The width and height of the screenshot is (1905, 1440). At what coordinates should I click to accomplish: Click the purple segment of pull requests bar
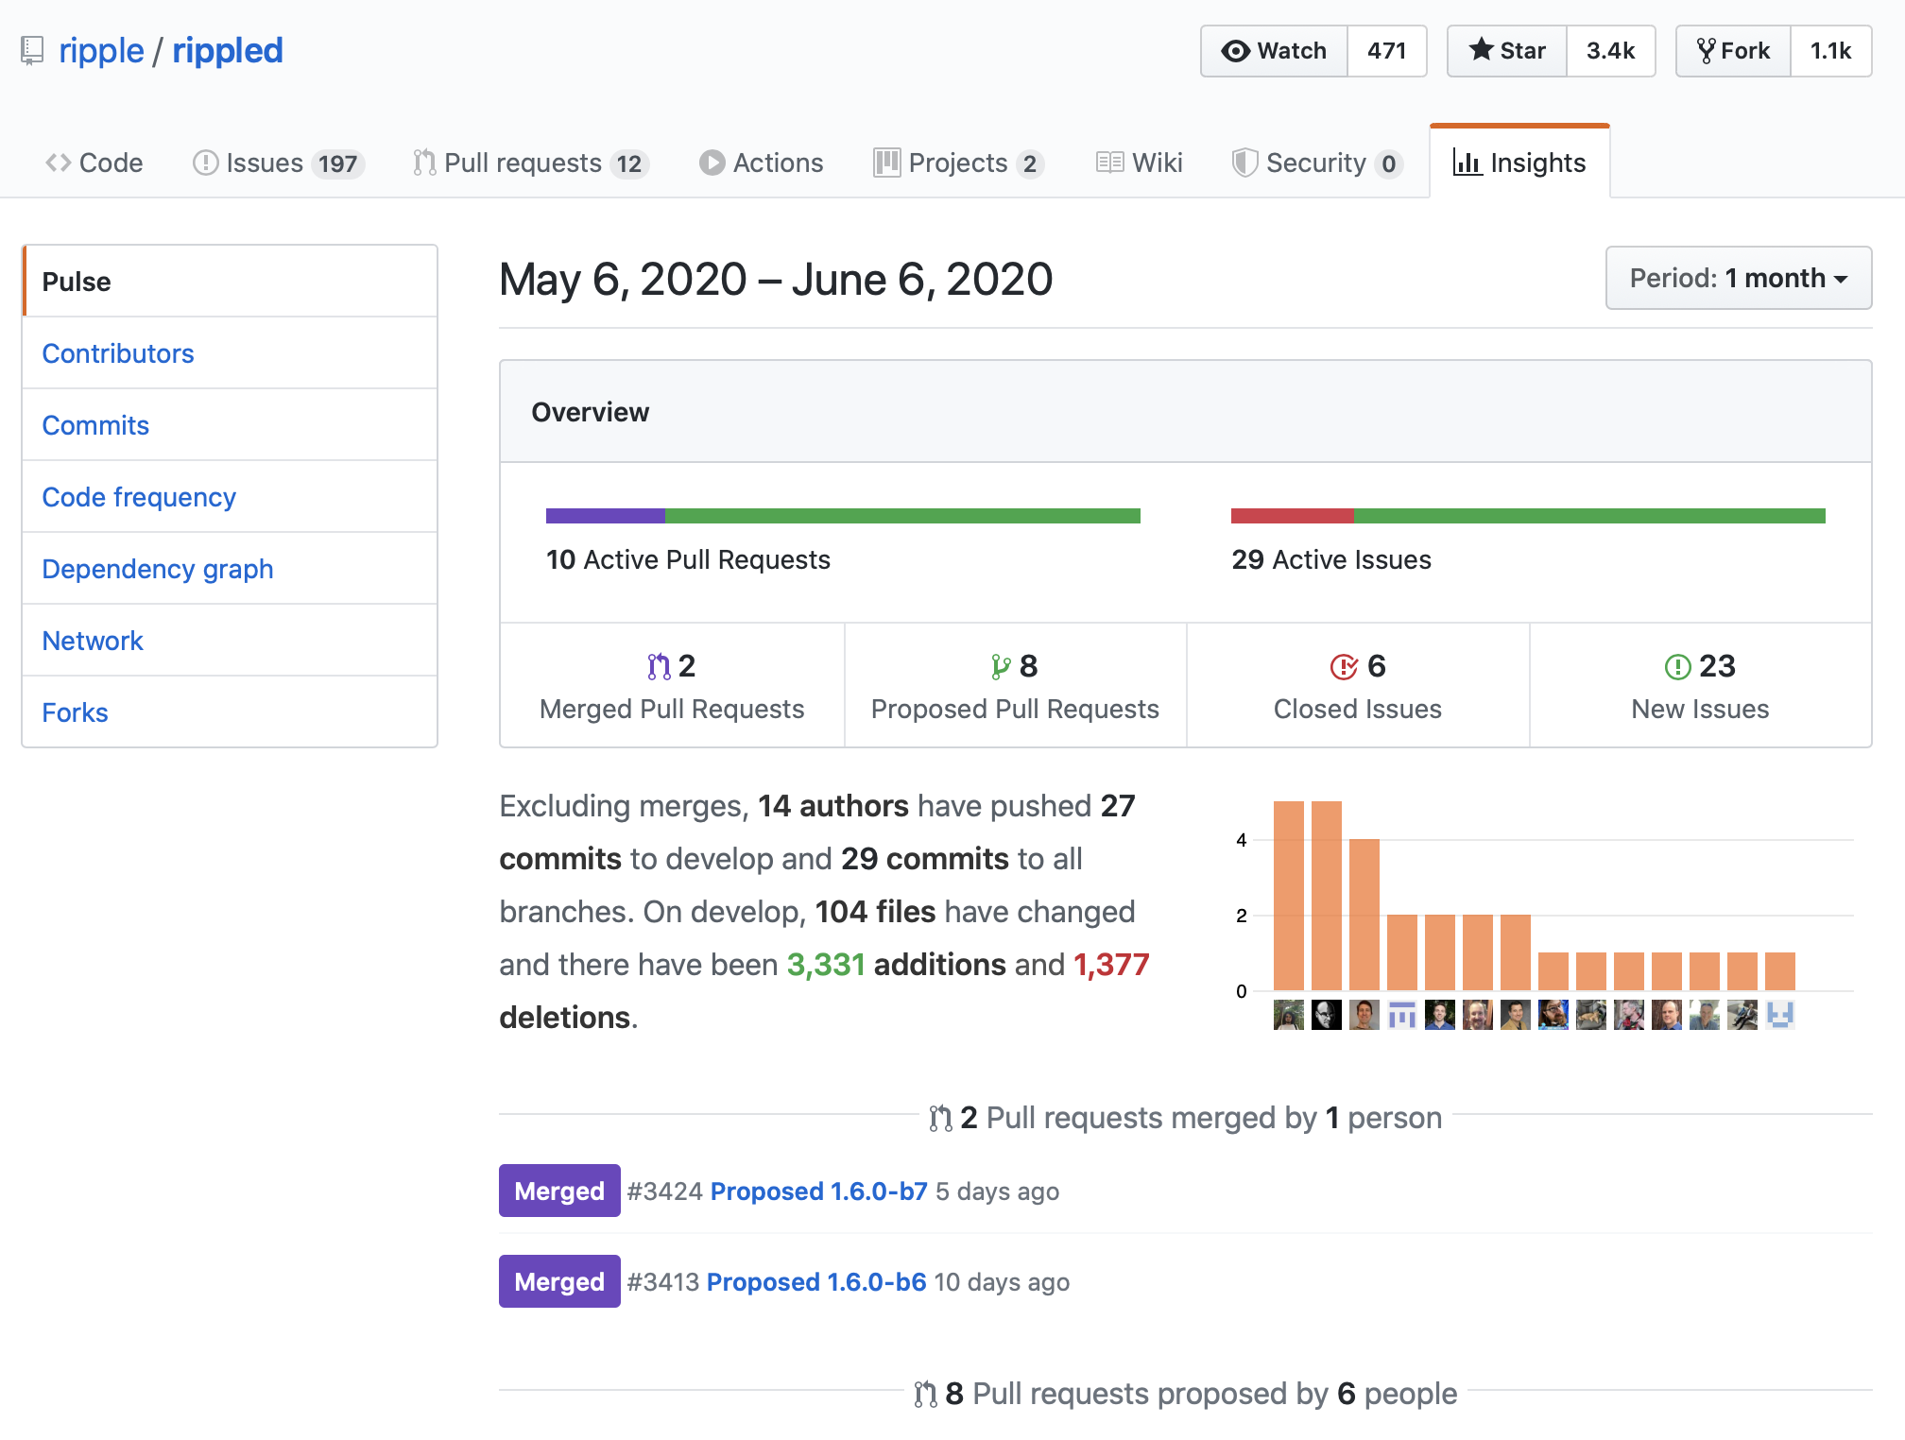point(606,516)
